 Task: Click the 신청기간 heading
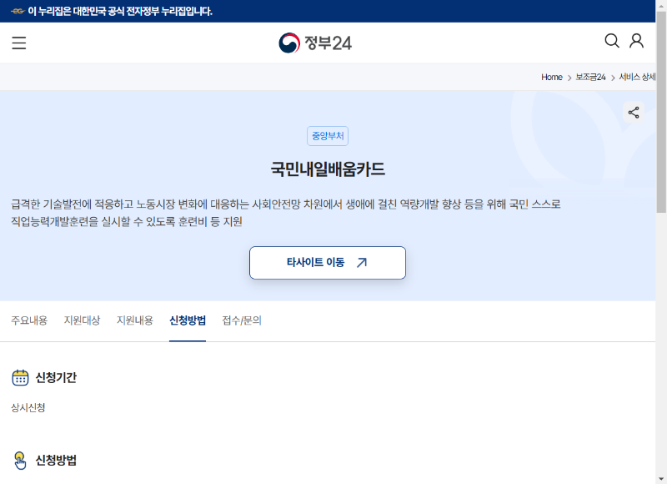56,377
